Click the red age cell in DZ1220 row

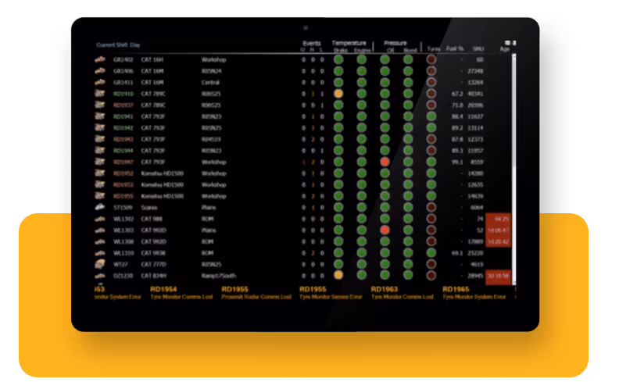click(x=498, y=276)
